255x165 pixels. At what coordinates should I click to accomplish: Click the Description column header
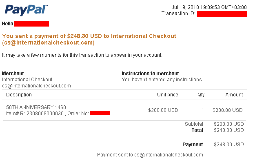pos(19,95)
